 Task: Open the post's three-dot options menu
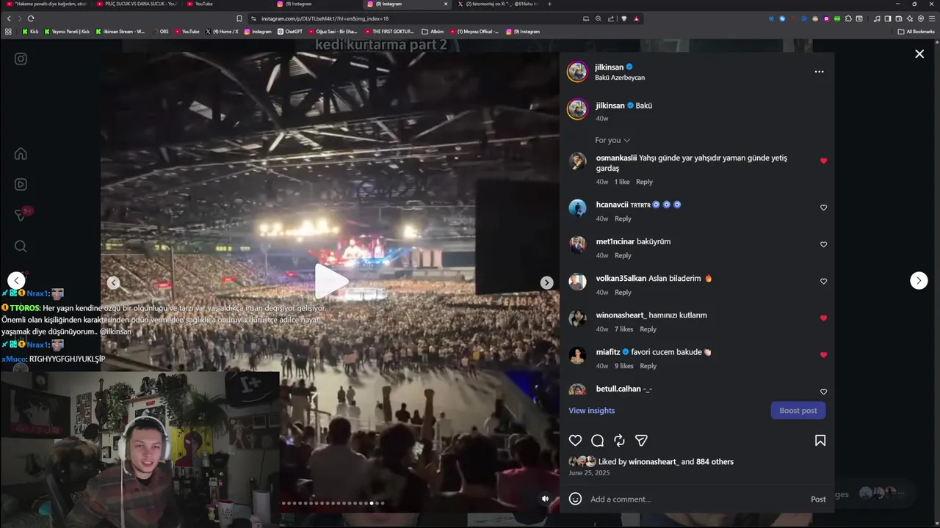(x=819, y=72)
